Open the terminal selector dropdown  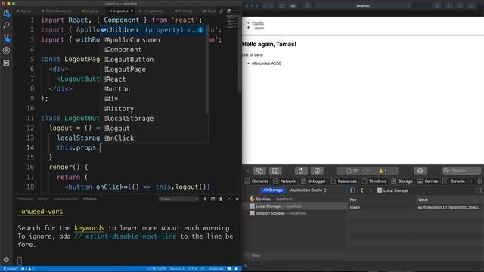[179, 199]
